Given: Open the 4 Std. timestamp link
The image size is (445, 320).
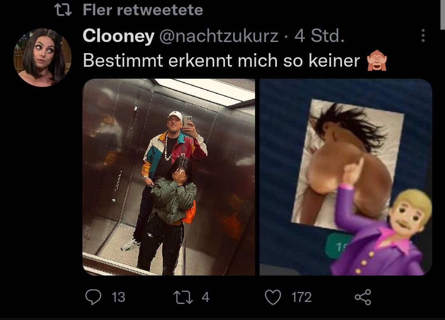Looking at the screenshot, I should coord(319,36).
